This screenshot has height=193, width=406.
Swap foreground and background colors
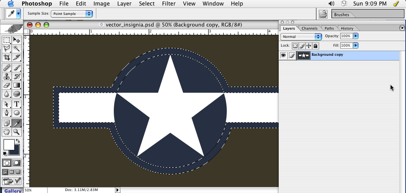17,141
